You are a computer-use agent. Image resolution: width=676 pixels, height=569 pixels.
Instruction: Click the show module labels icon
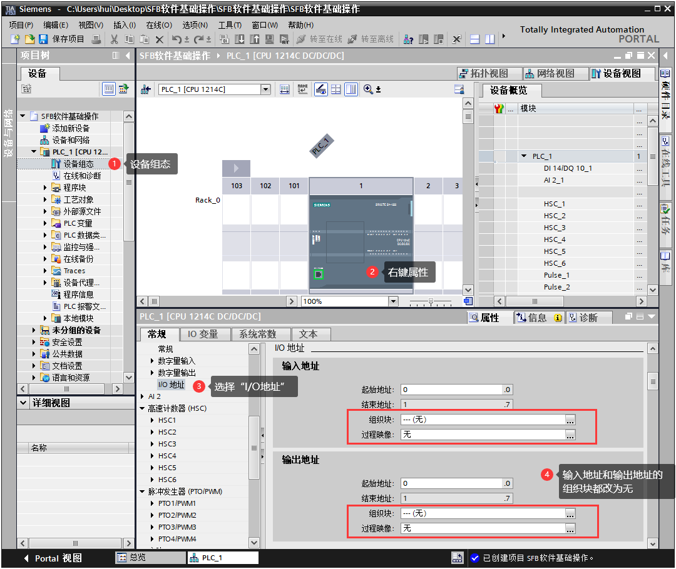[x=285, y=89]
